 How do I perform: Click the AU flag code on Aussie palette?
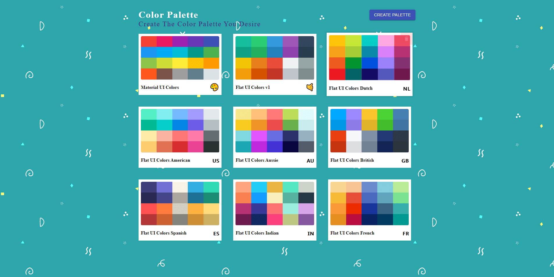click(x=310, y=161)
